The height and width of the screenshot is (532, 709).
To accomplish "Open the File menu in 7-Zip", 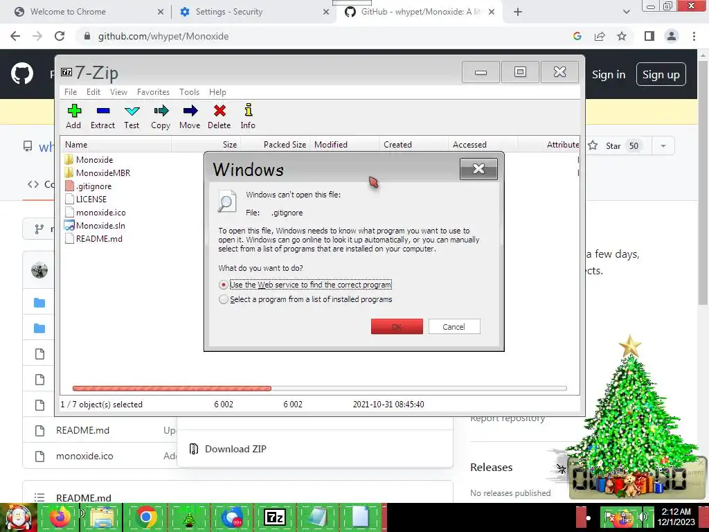I will click(71, 92).
